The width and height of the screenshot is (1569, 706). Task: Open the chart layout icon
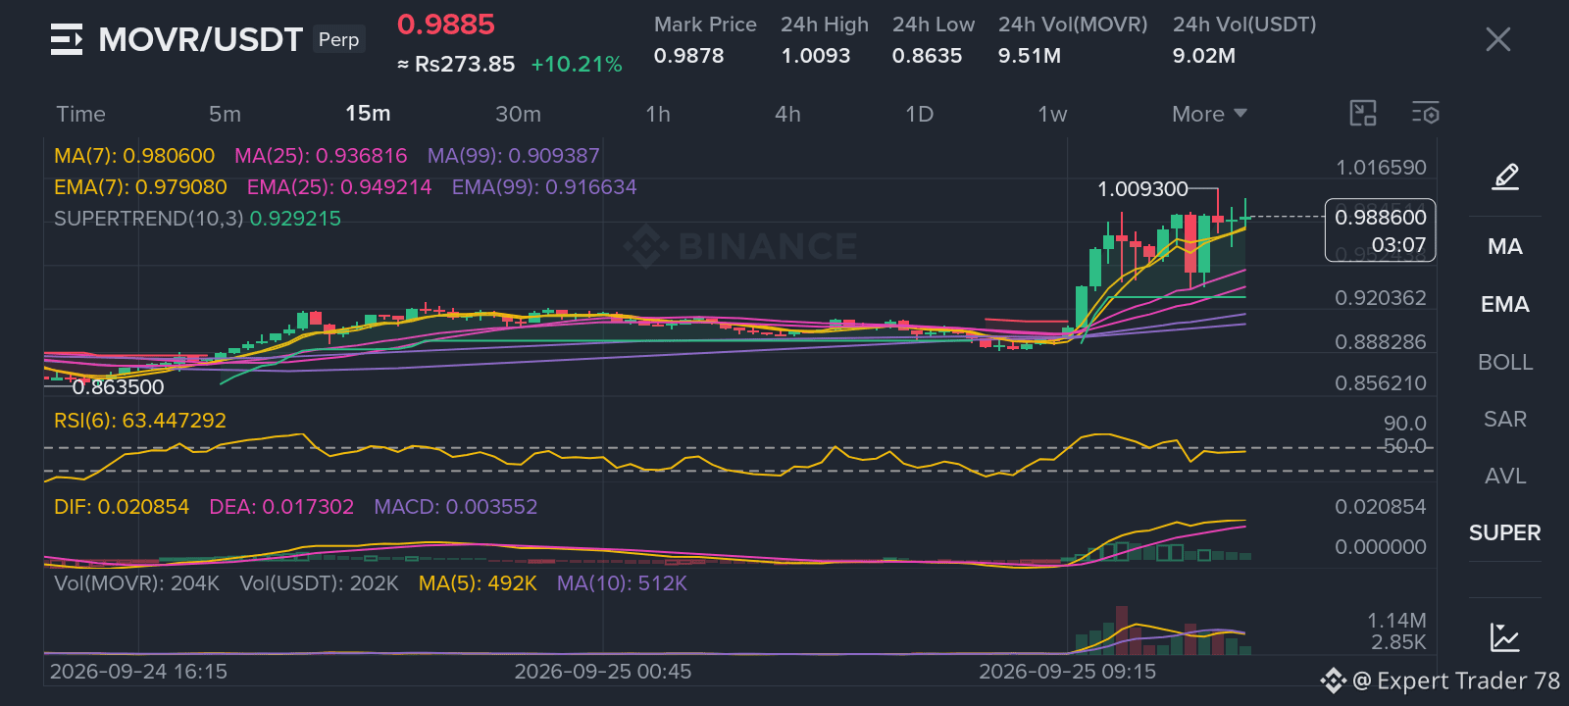click(x=1363, y=114)
